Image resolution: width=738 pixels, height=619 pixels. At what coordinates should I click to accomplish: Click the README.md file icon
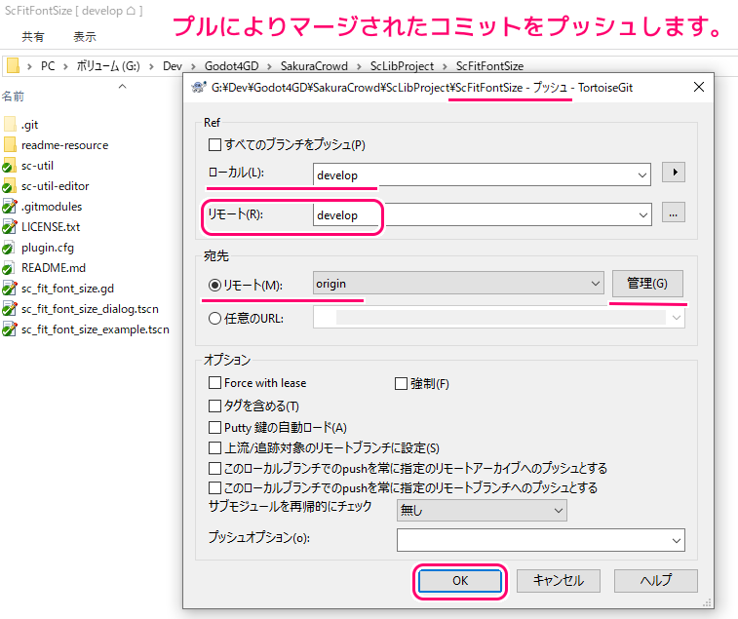(x=9, y=268)
